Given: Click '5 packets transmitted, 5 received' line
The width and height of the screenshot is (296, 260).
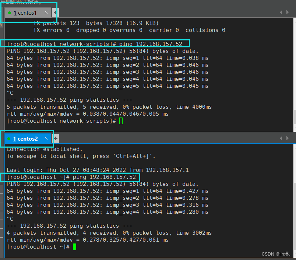Looking at the screenshot, I should coord(109,107).
